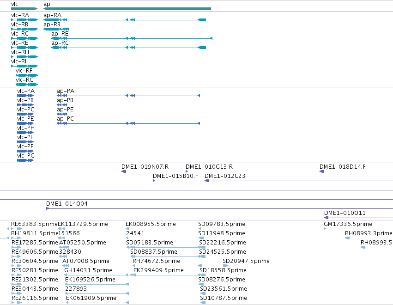Select DME1-019N07.R clone end
This screenshot has width=393, height=305.
(x=124, y=171)
